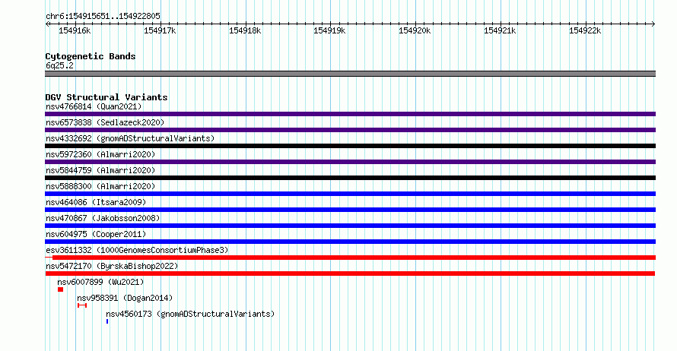Open nsv6007899 (Wu2021) label
The width and height of the screenshot is (677, 351).
[x=100, y=282]
